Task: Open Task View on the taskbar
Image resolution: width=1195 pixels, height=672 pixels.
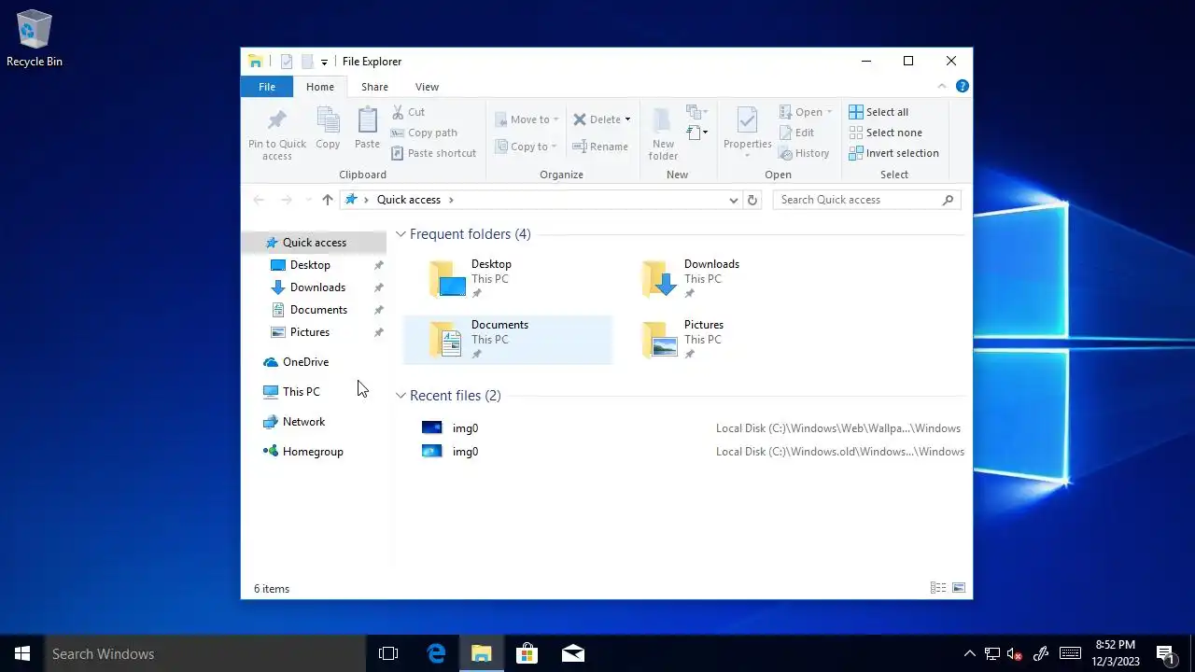Action: 388,653
